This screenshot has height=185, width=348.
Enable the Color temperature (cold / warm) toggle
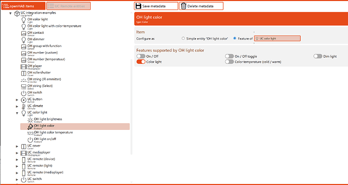tap(229, 62)
